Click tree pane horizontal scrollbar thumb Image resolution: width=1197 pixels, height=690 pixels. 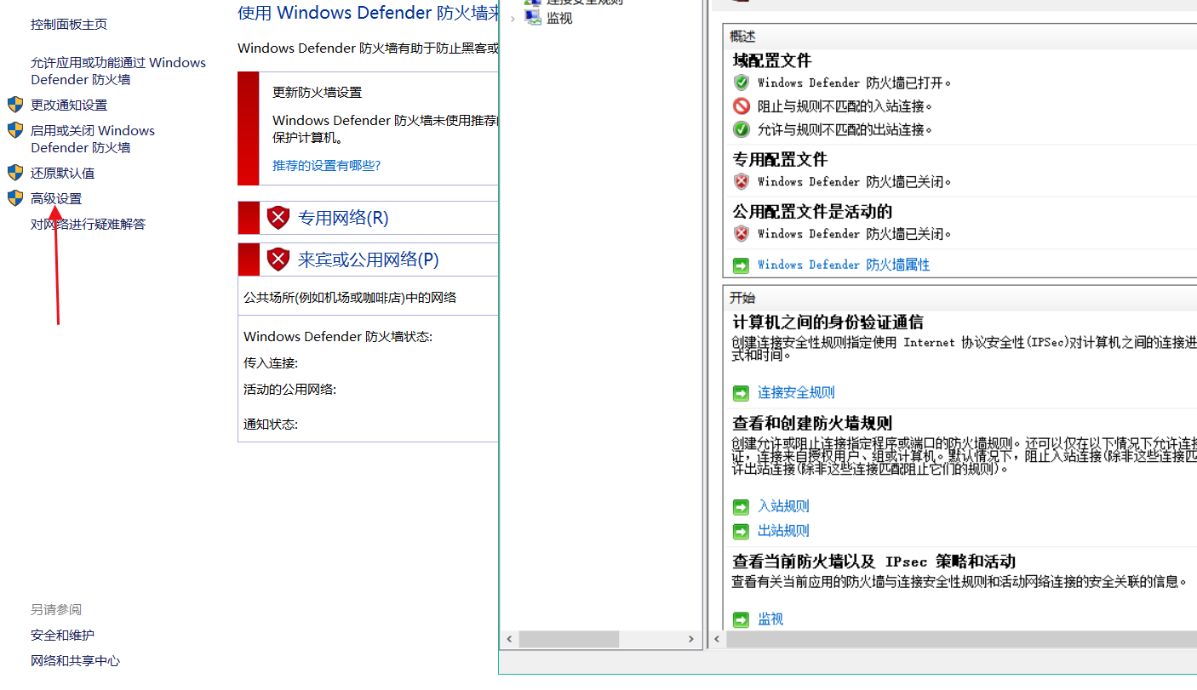click(x=569, y=638)
